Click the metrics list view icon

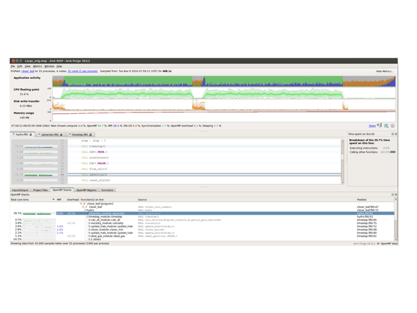coord(386,126)
